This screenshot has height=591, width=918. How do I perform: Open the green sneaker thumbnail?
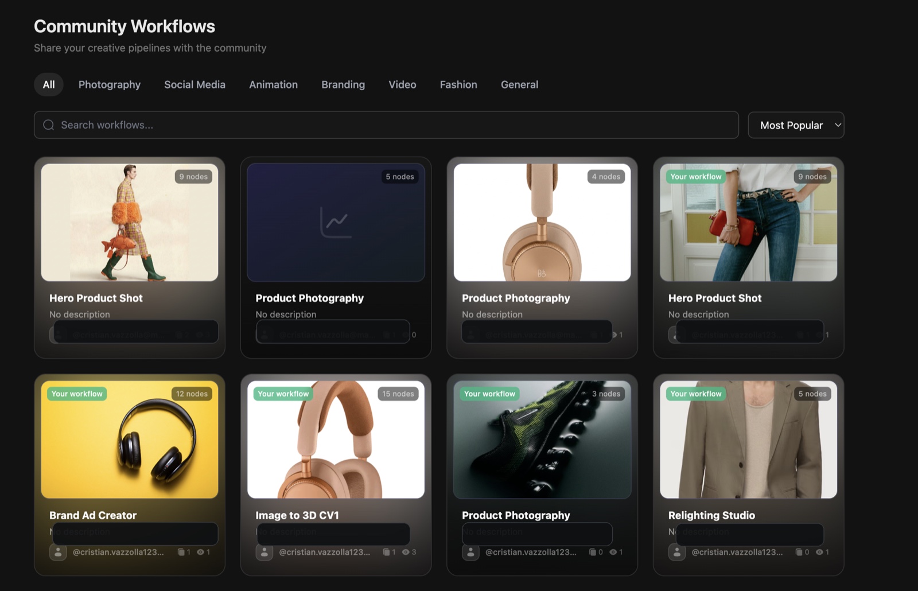pyautogui.click(x=542, y=440)
